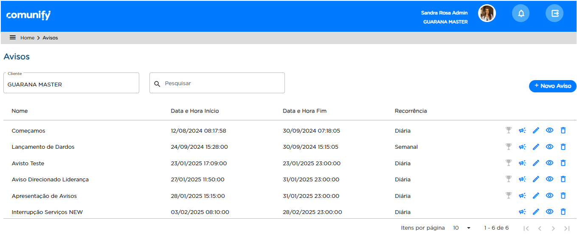Screen dimensions: 577x239
Task: Sort by the Nome column header
Action: click(20, 111)
